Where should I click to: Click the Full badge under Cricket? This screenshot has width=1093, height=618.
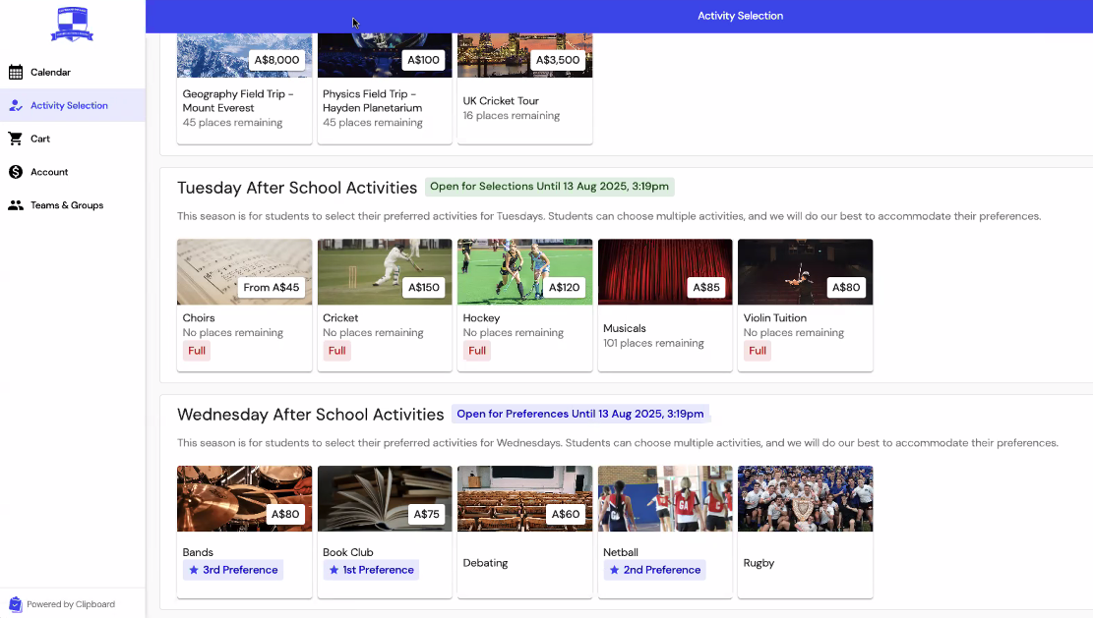(x=336, y=351)
